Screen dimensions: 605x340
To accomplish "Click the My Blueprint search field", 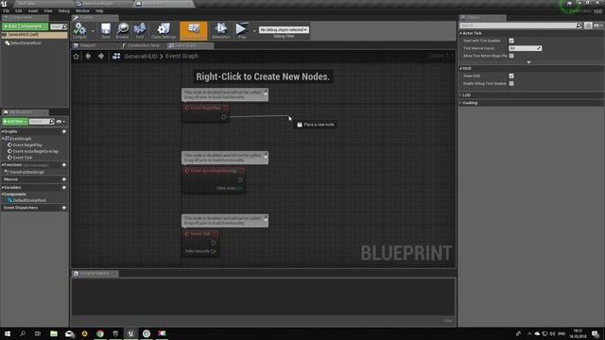I will (x=42, y=122).
